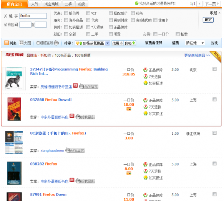Toggle the 旺旺在线 checkbox
Image resolution: width=224 pixels, height=201 pixels.
[38, 43]
